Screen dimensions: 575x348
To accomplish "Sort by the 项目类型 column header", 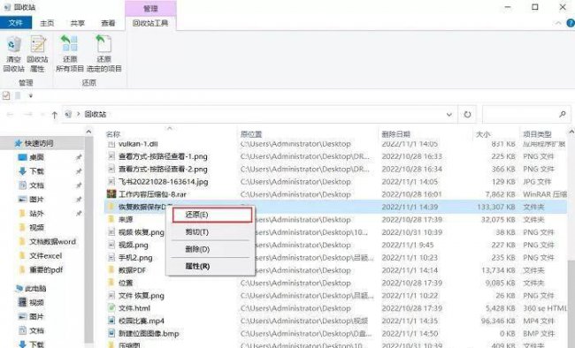I will coord(537,134).
